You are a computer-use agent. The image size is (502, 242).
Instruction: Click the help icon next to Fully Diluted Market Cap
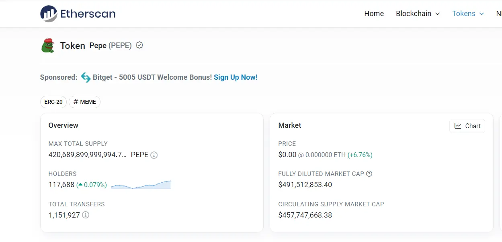[x=369, y=174]
